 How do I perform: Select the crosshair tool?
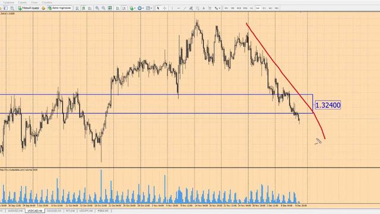point(164,8)
